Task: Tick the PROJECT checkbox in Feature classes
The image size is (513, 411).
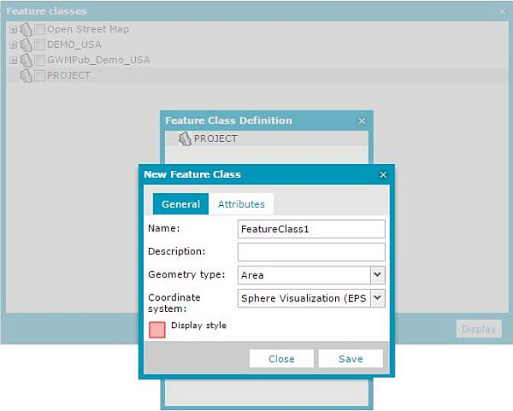Action: point(40,75)
